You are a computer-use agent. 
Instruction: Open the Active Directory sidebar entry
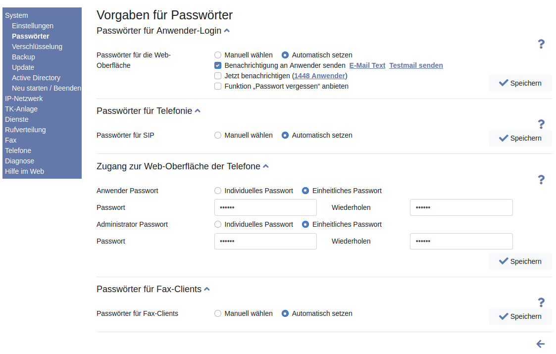36,78
